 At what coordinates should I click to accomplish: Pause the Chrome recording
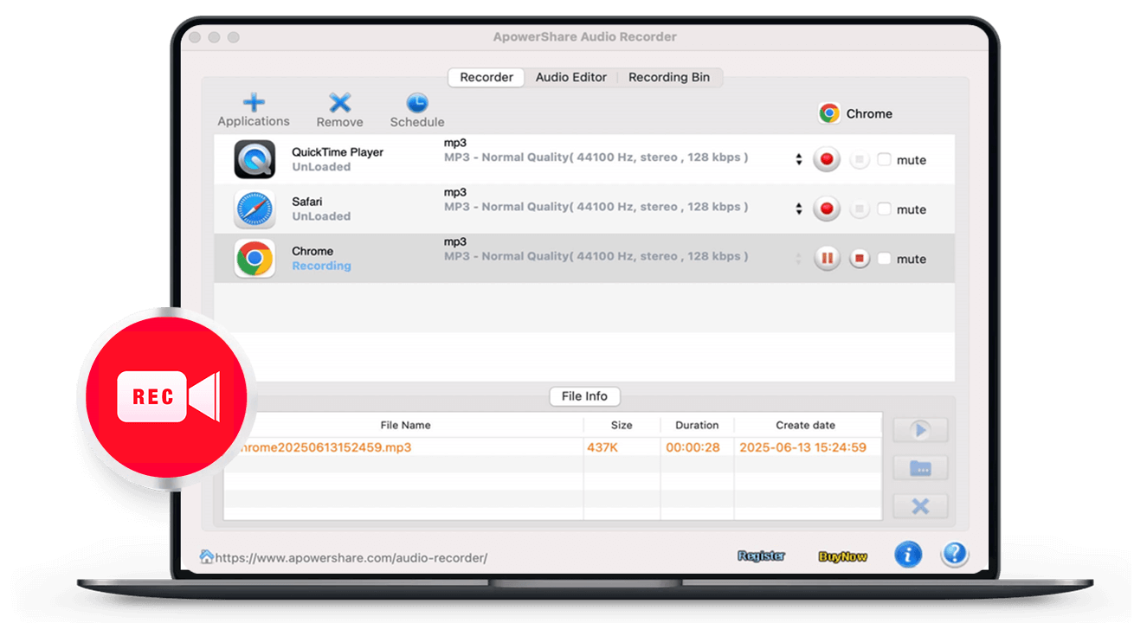(x=826, y=258)
